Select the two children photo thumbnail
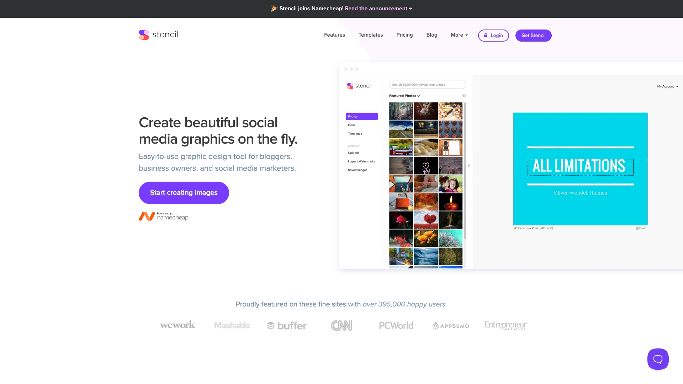Viewport: 683px width, 384px height. [450, 184]
